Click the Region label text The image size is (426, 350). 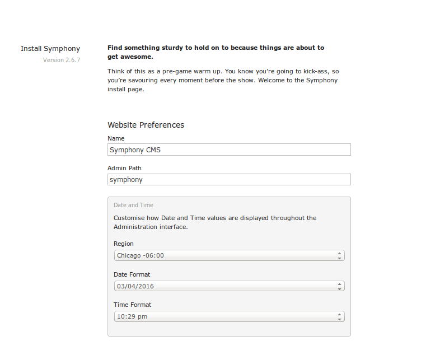124,244
